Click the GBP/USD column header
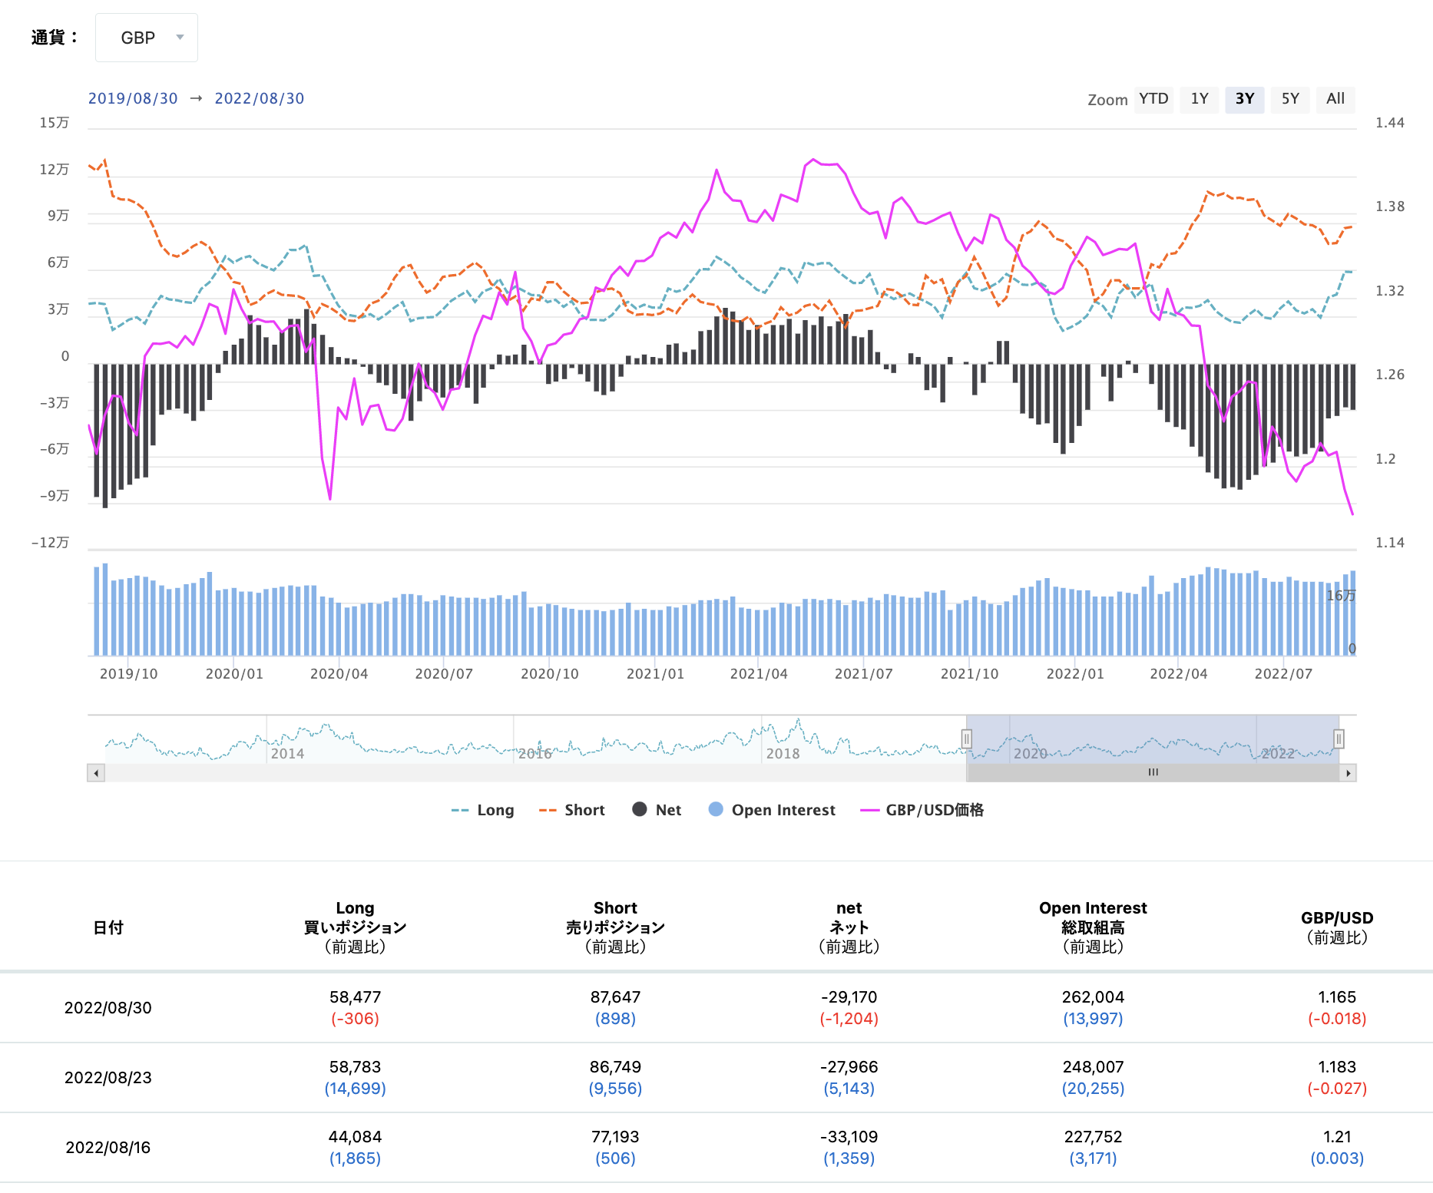Screen dimensions: 1433x1193 1337,927
